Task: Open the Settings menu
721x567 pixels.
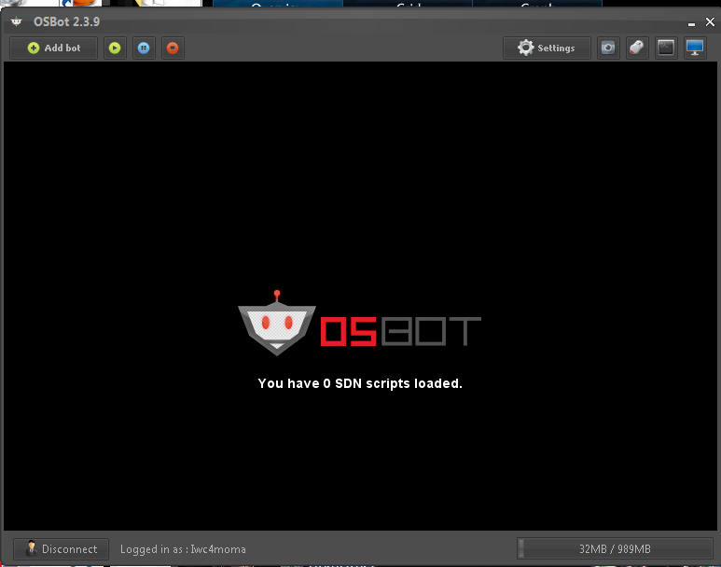Action: click(547, 48)
